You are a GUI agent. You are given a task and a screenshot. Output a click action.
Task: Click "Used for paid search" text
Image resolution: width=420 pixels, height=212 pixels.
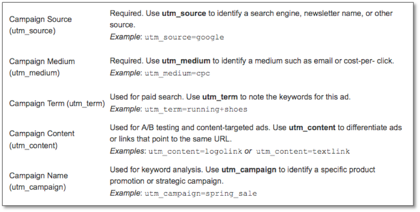[142, 96]
